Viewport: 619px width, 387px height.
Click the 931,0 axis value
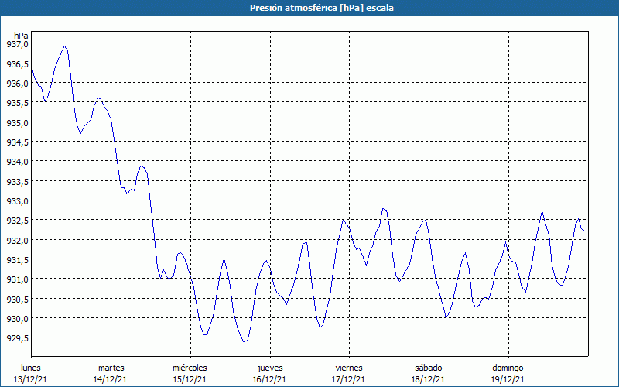tap(17, 279)
